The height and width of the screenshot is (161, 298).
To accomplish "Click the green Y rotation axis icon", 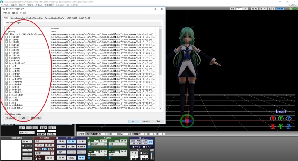I will pos(281,118).
